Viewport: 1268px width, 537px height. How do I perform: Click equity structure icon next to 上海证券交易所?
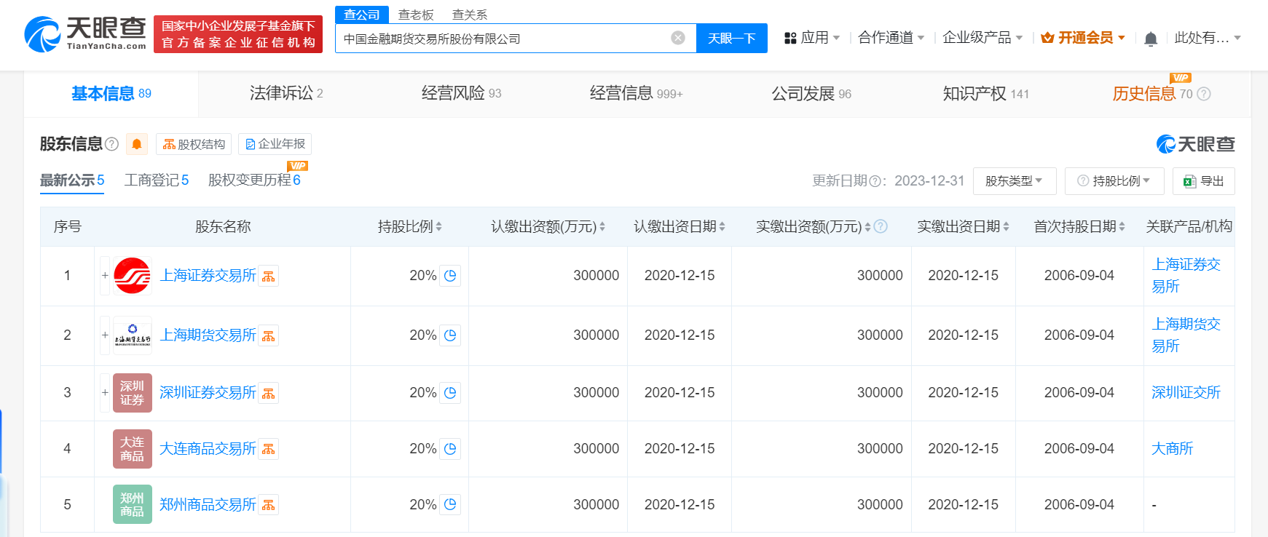pos(269,277)
